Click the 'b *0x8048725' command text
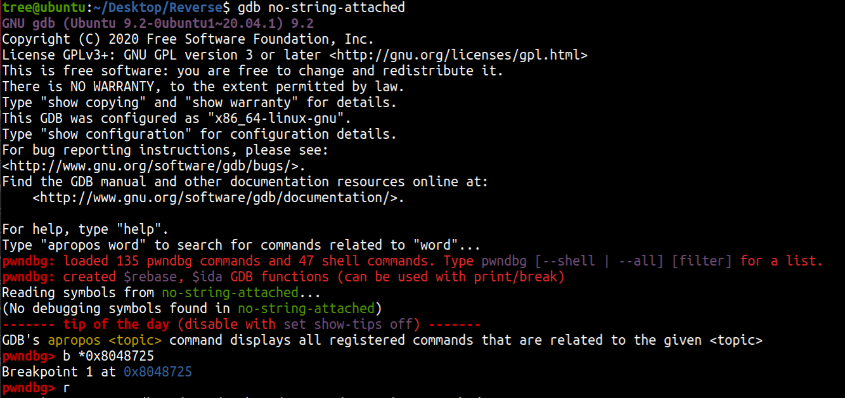This screenshot has height=398, width=845. [x=108, y=356]
